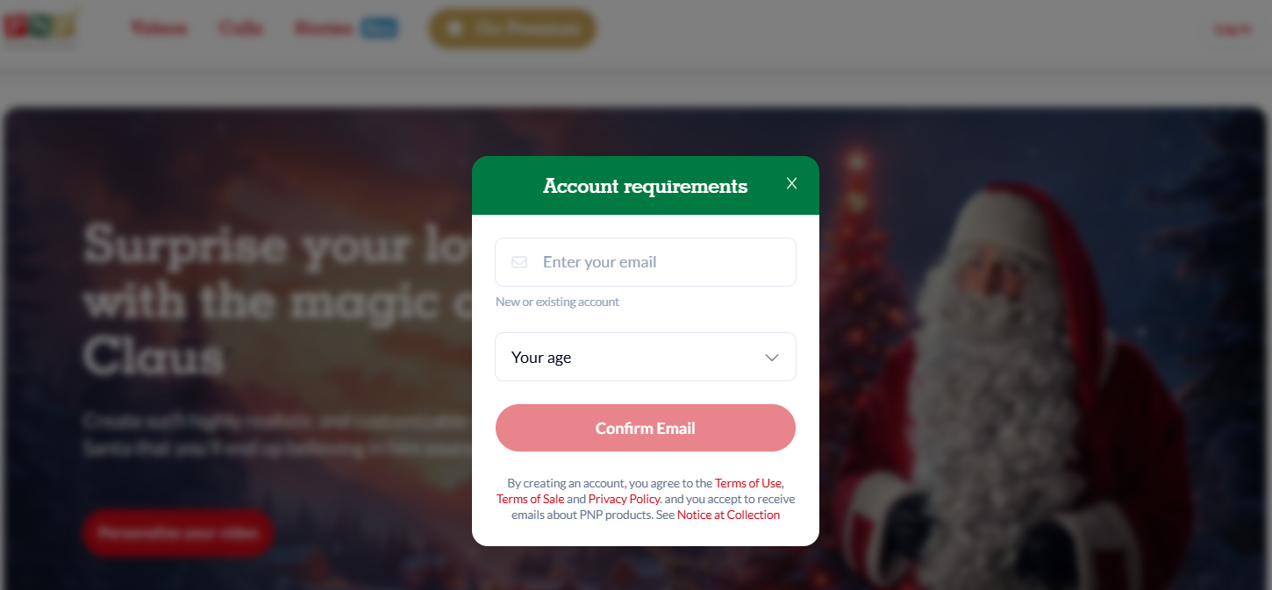
Task: Open the Videos menu item
Action: pyautogui.click(x=159, y=28)
